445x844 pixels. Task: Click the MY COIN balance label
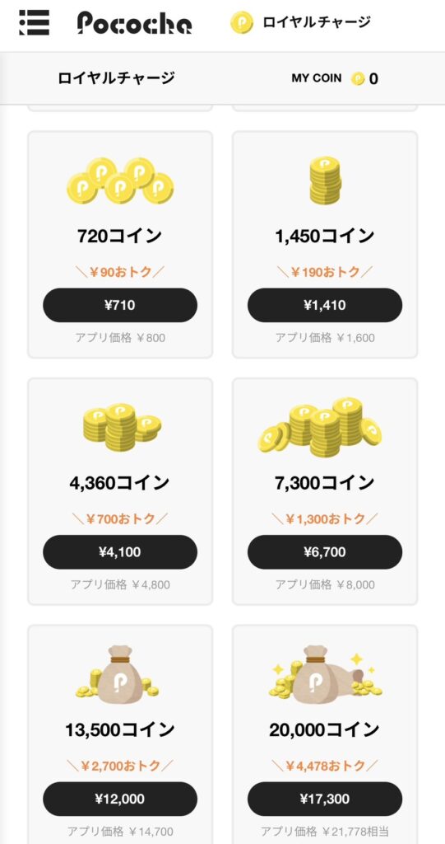pos(316,78)
